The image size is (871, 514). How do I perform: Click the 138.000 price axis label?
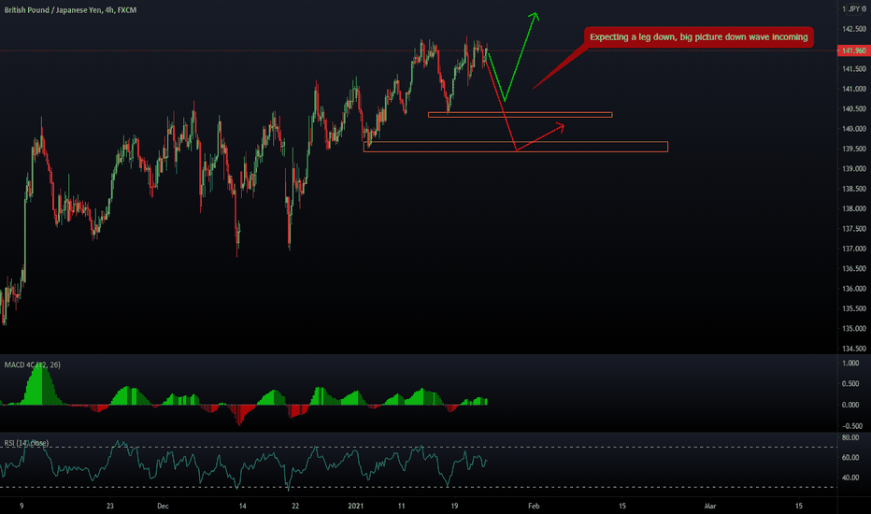pos(854,209)
